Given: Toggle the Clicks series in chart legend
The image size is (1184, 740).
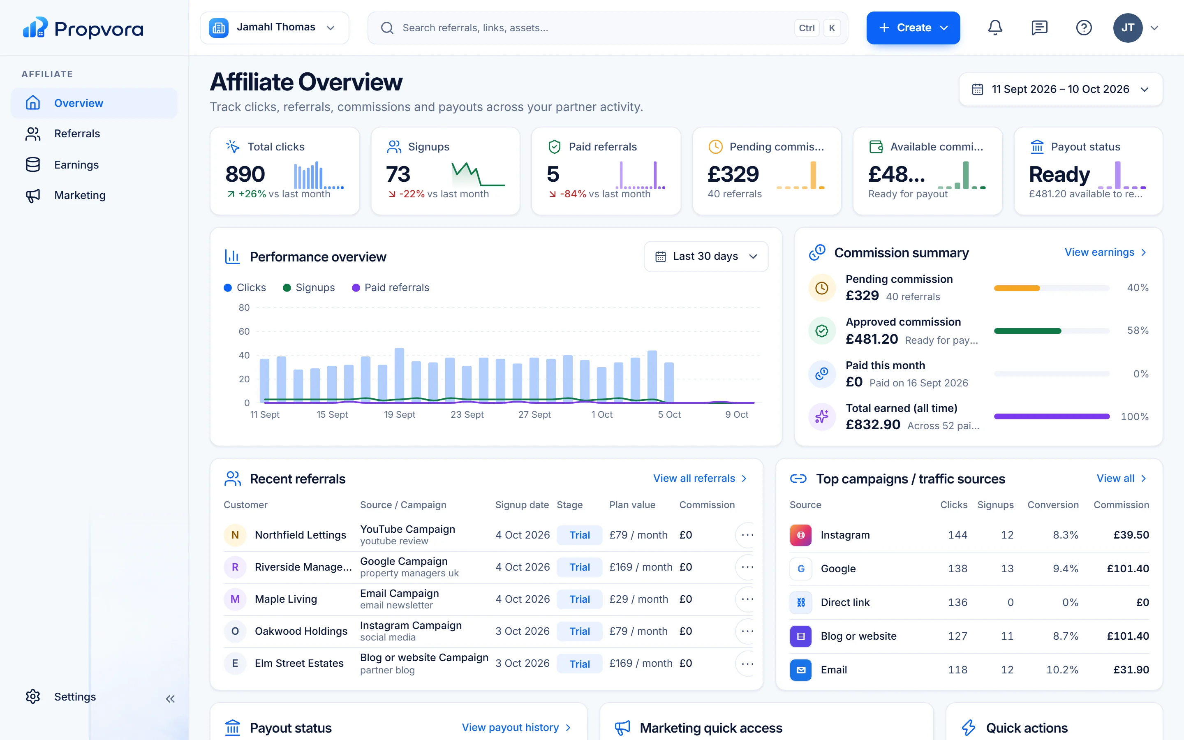Looking at the screenshot, I should [245, 288].
